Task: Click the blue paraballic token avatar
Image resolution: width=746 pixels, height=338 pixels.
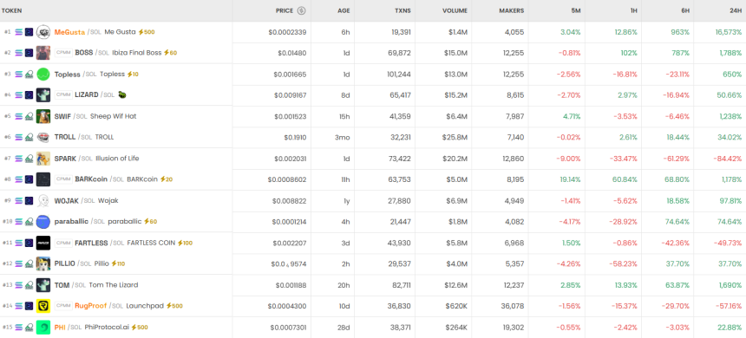Action: tap(43, 222)
